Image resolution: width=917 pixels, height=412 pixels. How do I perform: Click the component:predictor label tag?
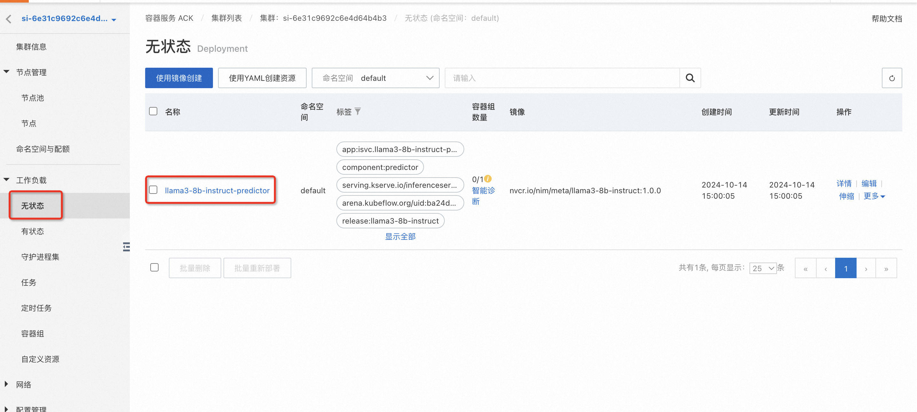380,167
